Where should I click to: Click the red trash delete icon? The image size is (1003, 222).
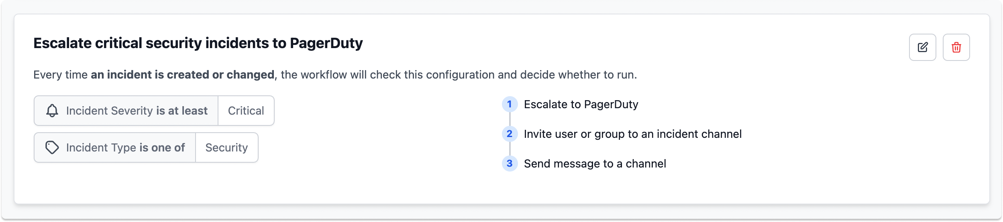click(956, 47)
